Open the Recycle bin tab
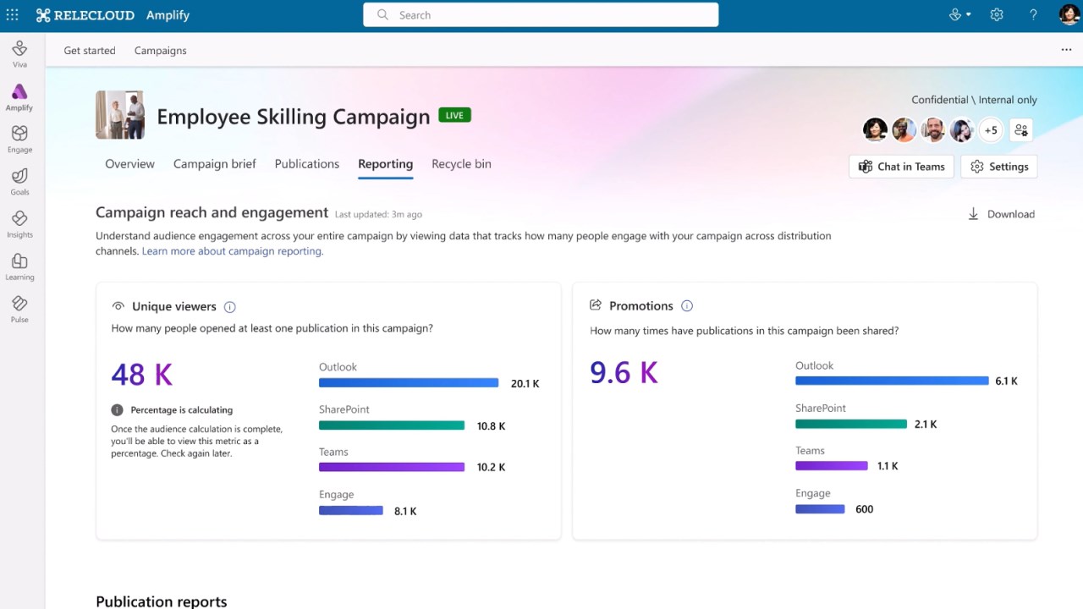Screen dimensions: 1083x609 (x=461, y=164)
